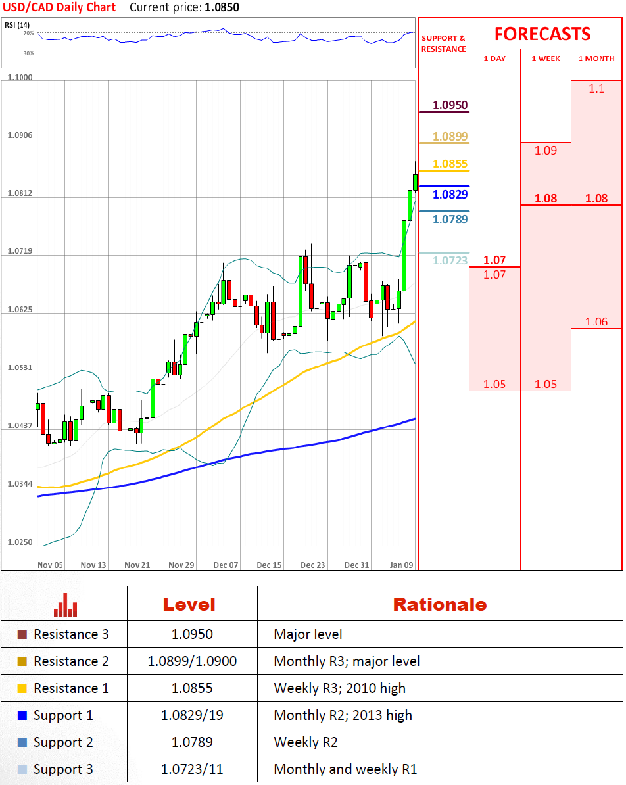Click 'Monthly and weekly R1' rationale
626x785 pixels.
tap(346, 769)
